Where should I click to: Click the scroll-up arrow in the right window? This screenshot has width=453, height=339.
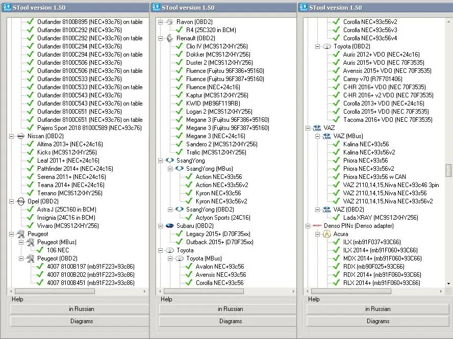pos(448,21)
